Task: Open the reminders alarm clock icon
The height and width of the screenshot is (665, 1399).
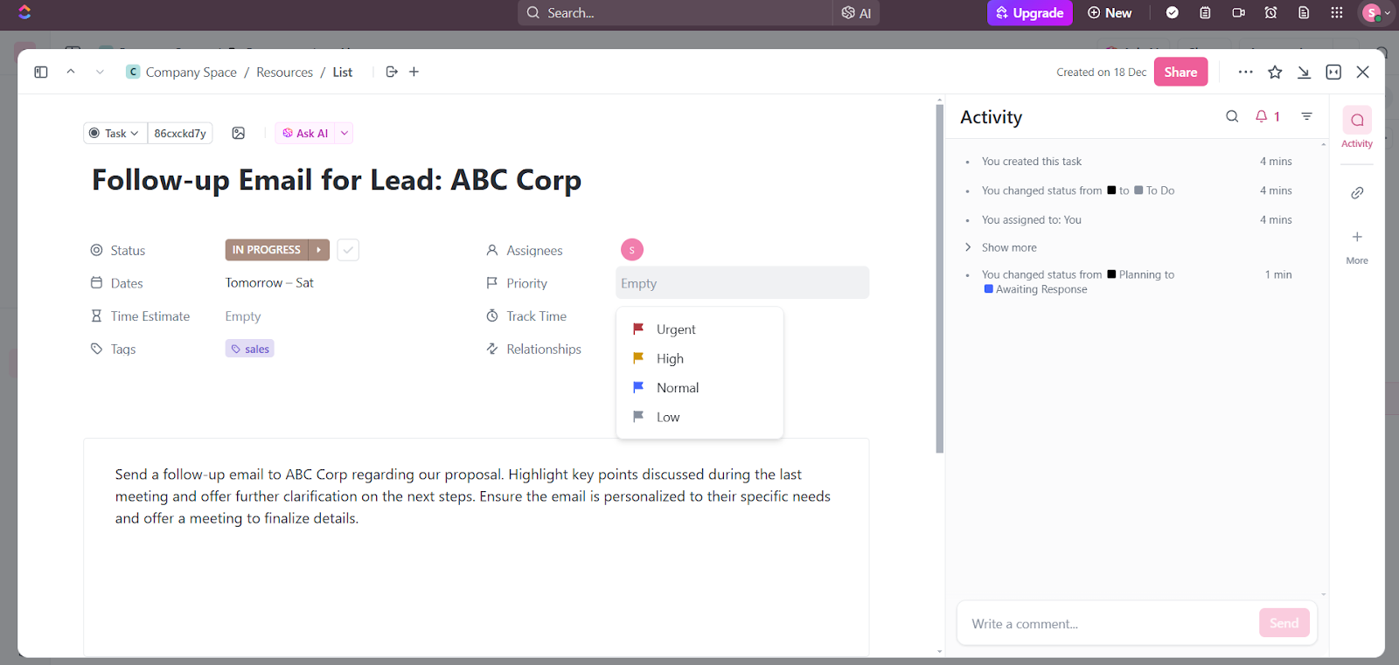Action: tap(1271, 13)
